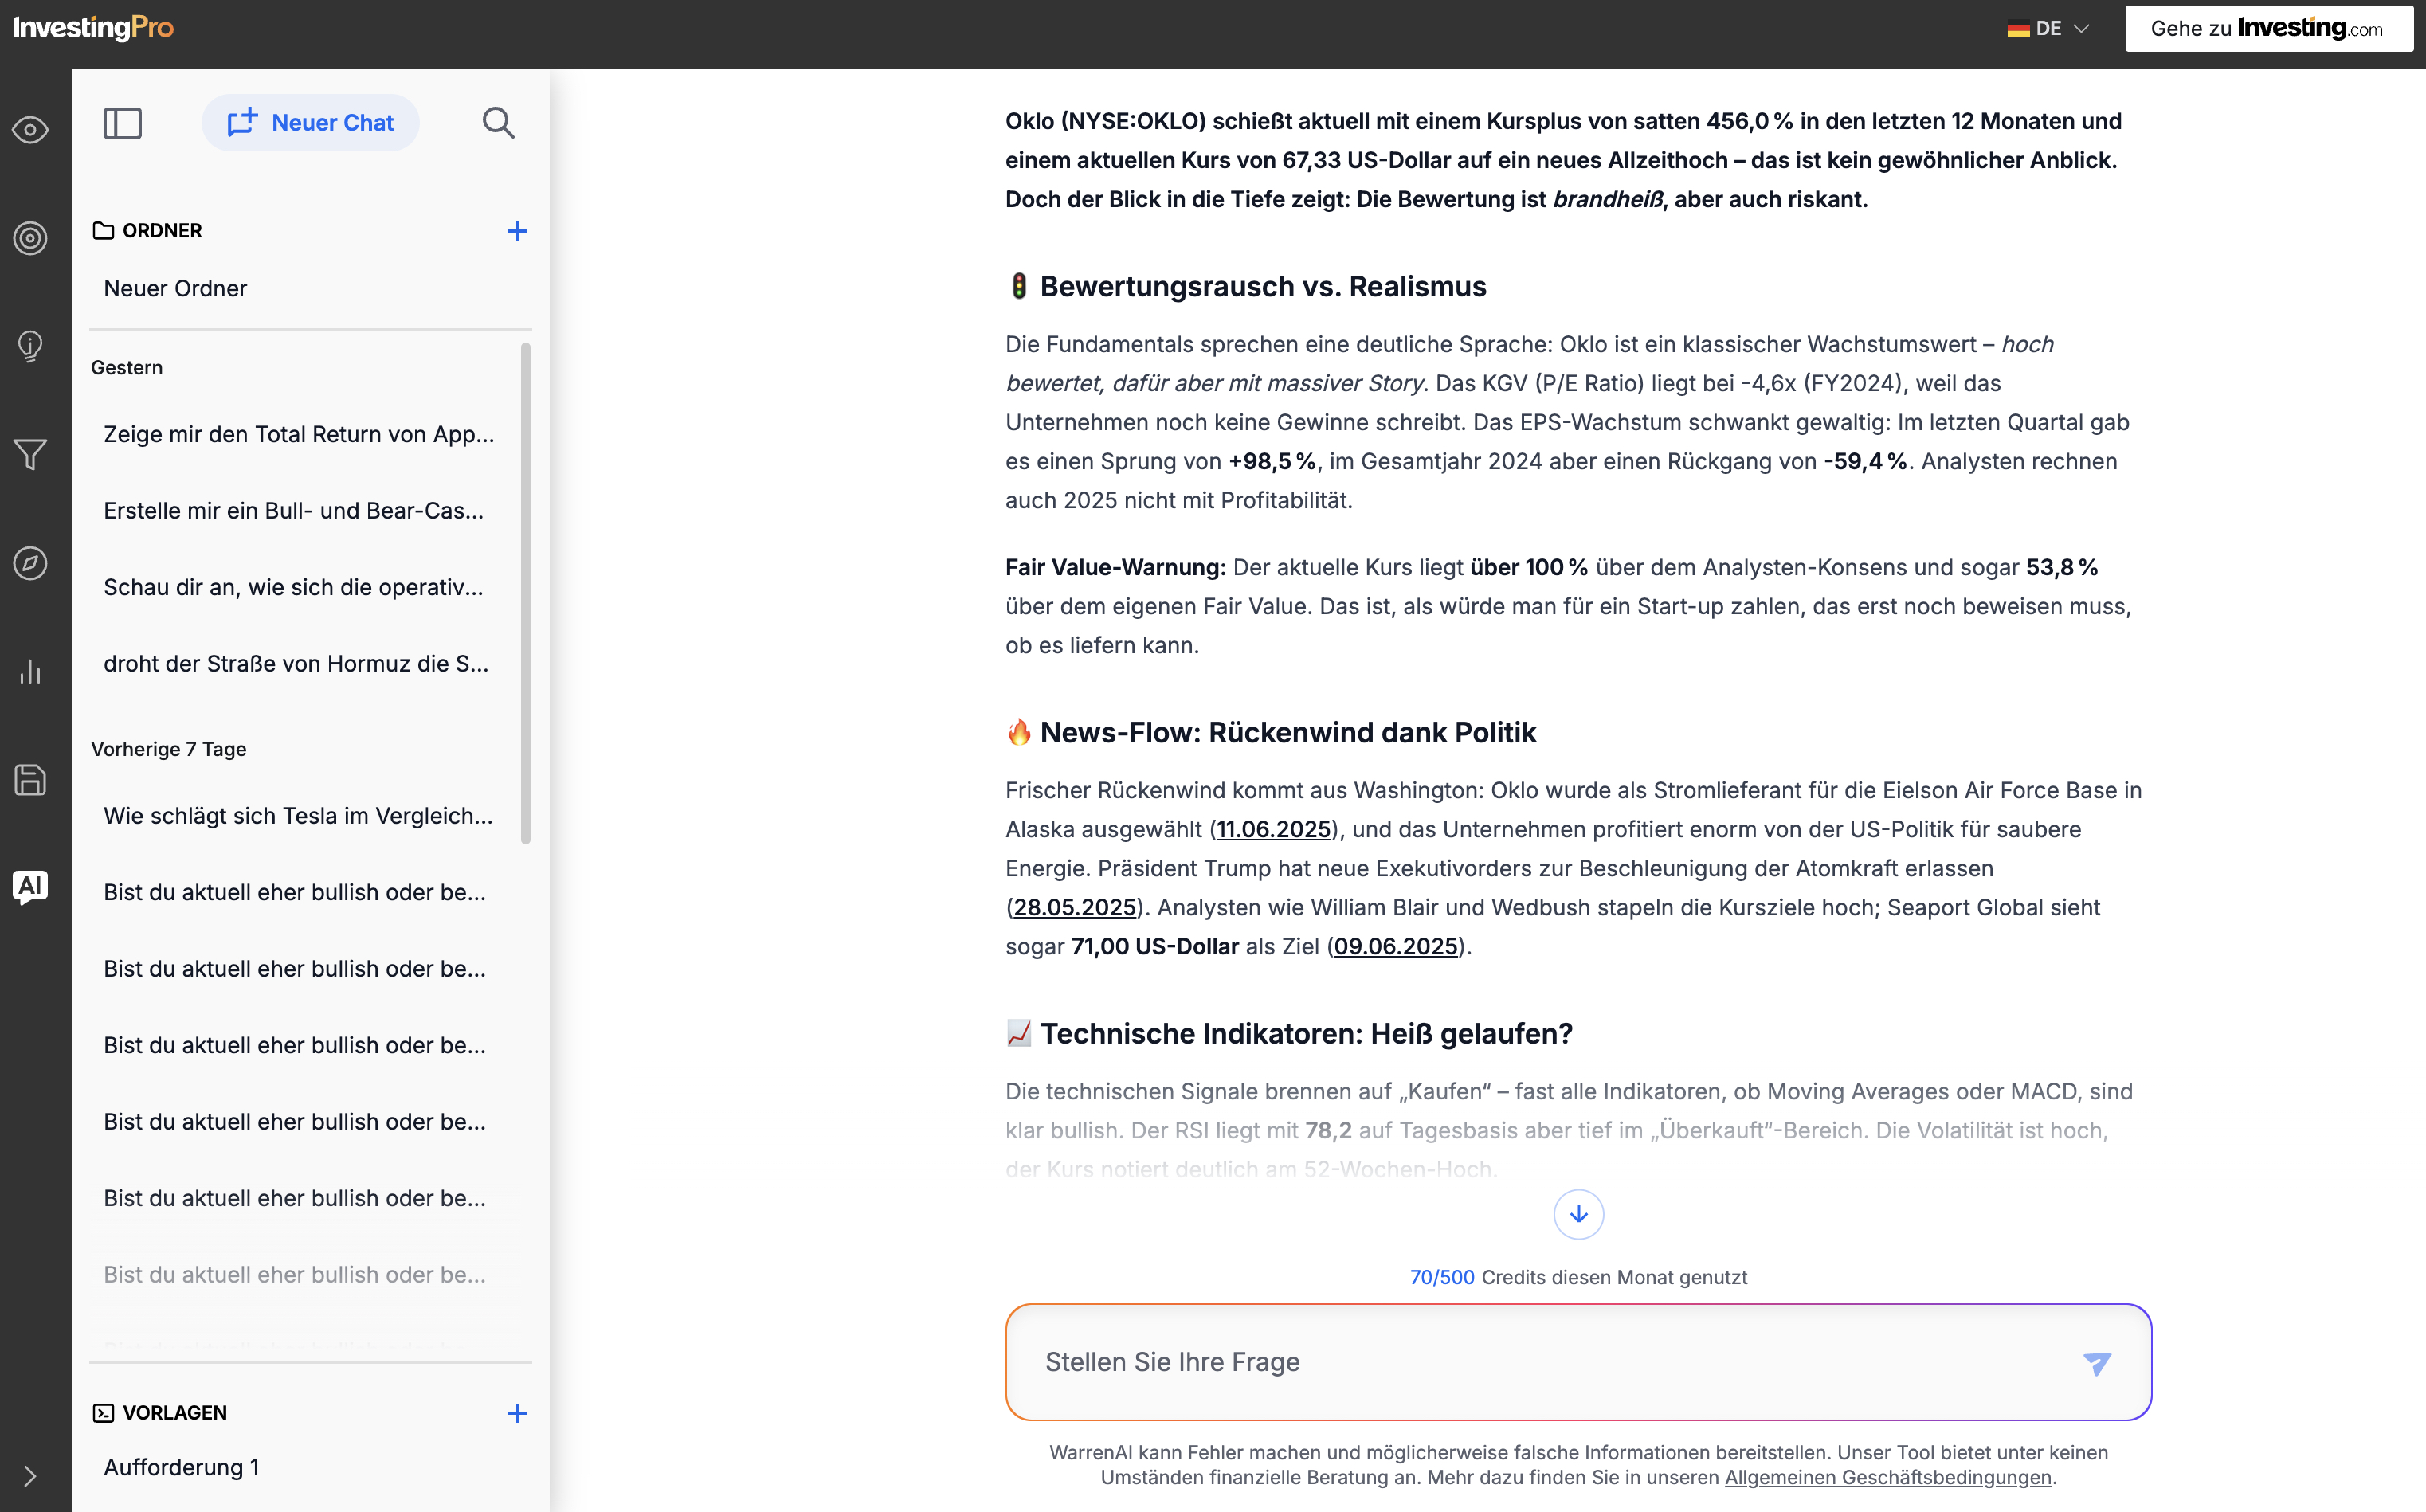Click the Vorherige 7 Tage group label
2426x1512 pixels.
(169, 749)
